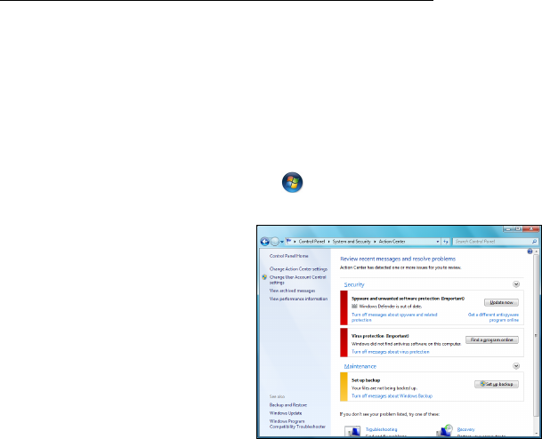Open the address bar history dropdown
Viewport: 542px width, 439px height.
438,242
